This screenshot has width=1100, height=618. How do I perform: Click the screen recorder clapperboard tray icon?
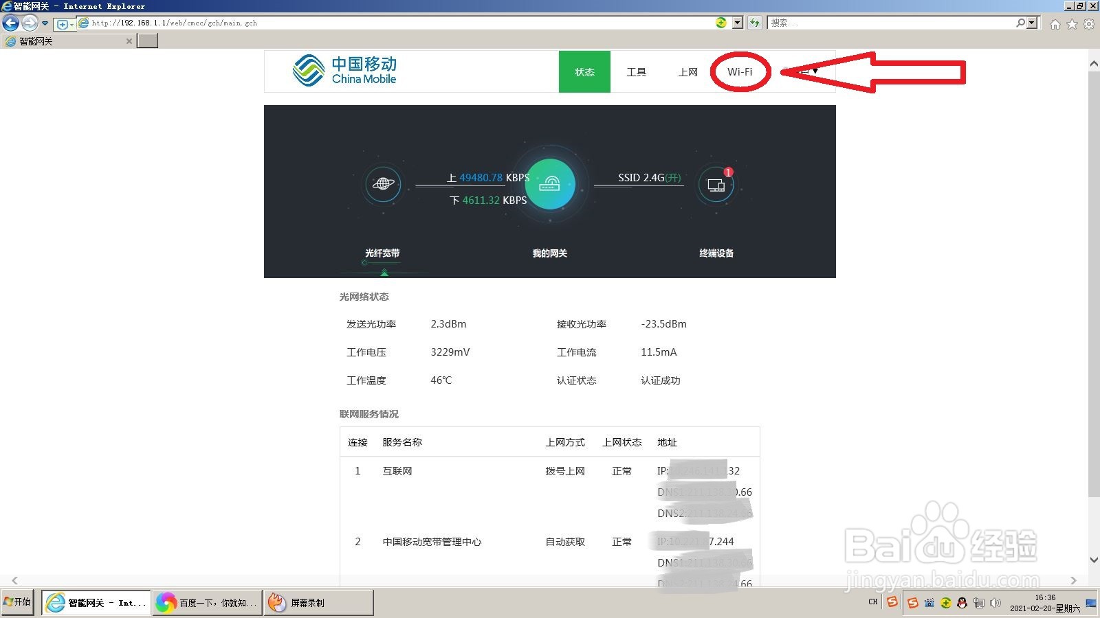click(929, 603)
